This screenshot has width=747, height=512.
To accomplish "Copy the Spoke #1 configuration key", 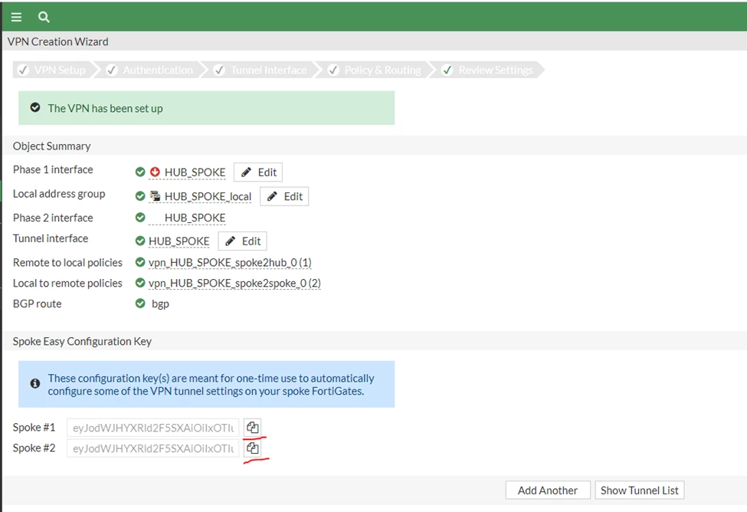I will tap(253, 427).
